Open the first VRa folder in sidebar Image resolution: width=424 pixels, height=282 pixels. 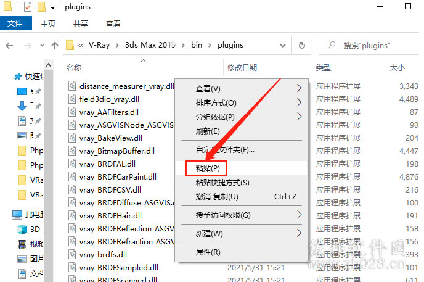point(31,180)
